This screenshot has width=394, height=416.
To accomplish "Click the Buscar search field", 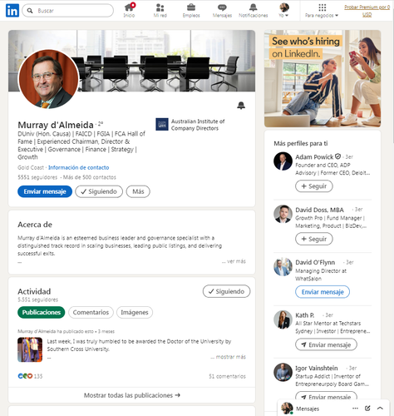I will [67, 11].
